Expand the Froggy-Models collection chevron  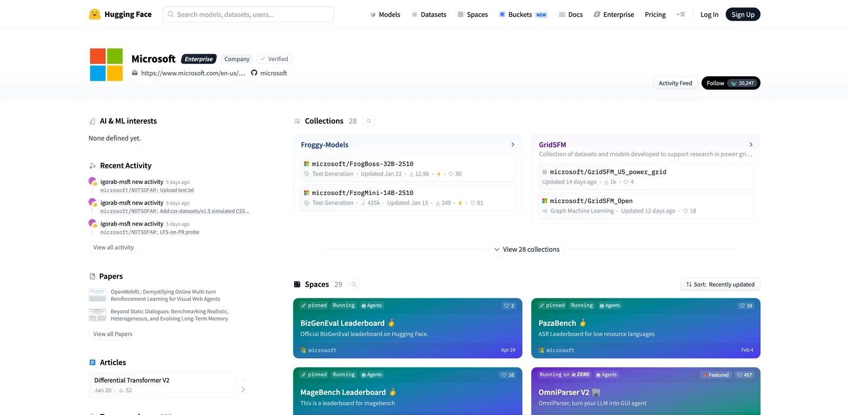(x=513, y=145)
